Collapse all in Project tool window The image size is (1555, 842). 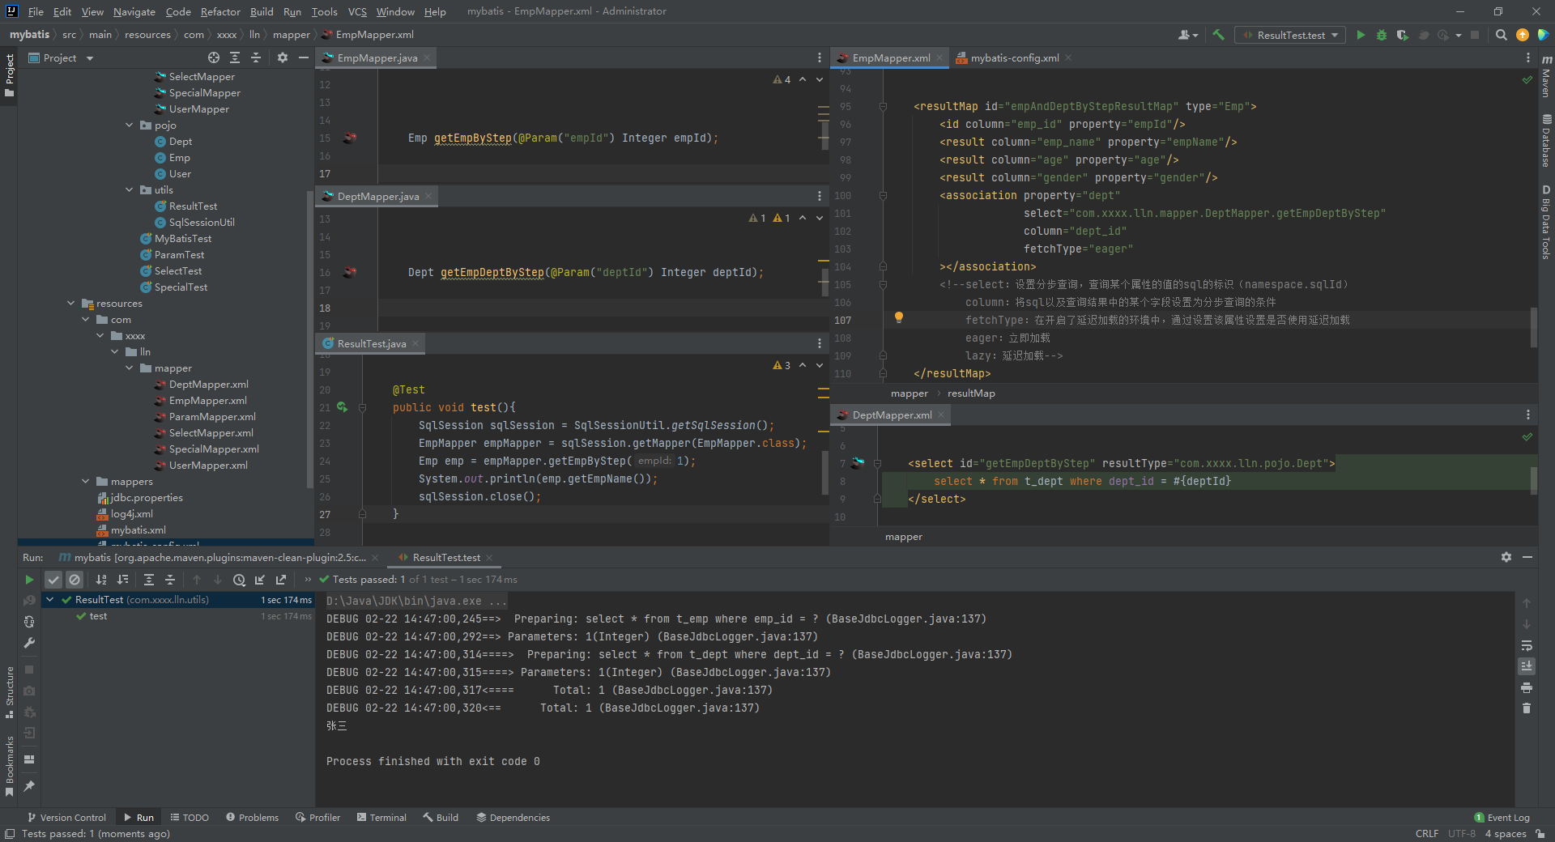pos(256,57)
